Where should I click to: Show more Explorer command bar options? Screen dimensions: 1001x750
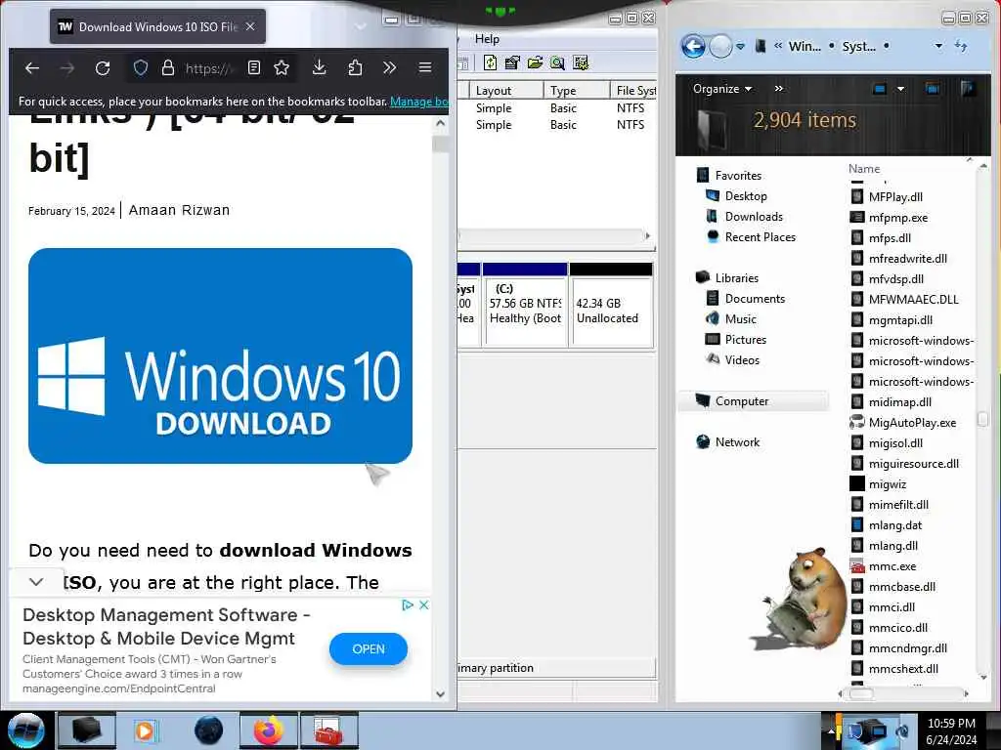pos(779,89)
